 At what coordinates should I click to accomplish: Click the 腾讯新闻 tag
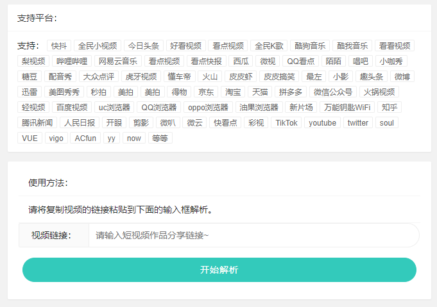[x=37, y=123]
